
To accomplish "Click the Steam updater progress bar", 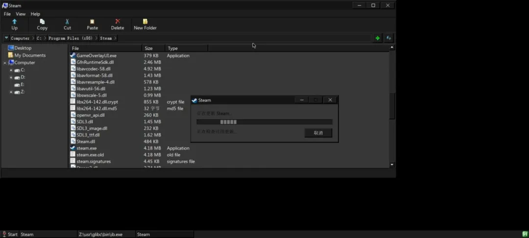I will (264, 122).
